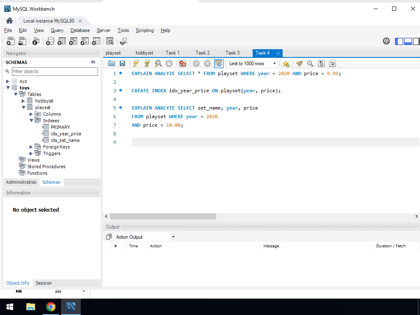The image size is (420, 315).
Task: Switch to the Administration tab
Action: (21, 182)
